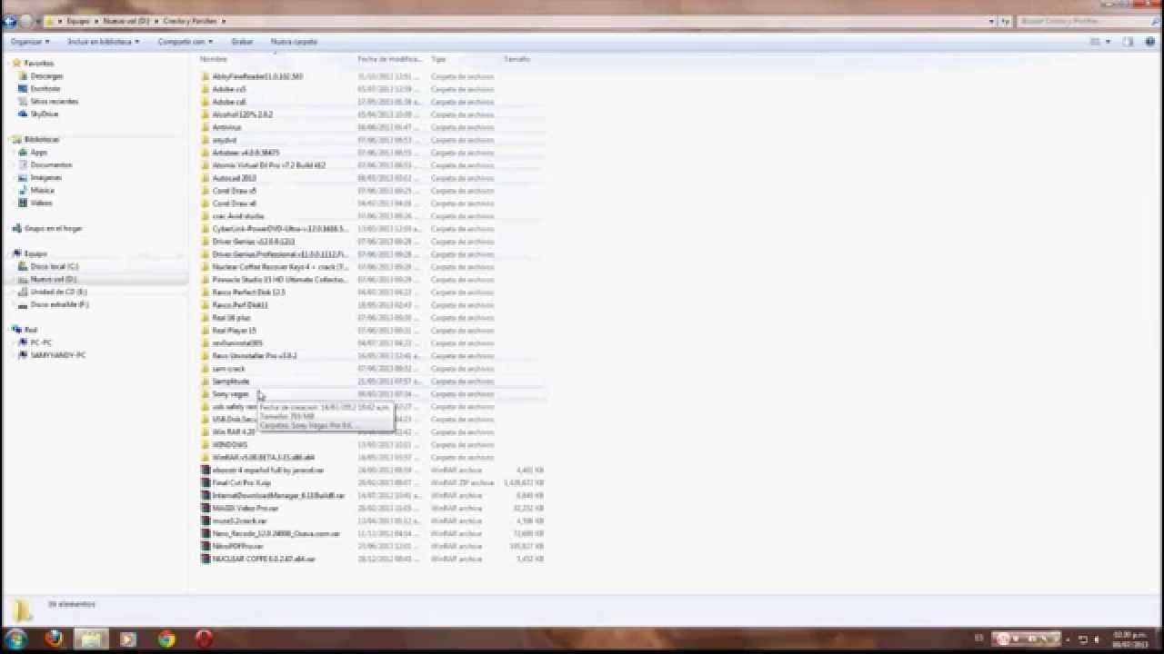Image resolution: width=1164 pixels, height=654 pixels.
Task: Select Nuevo vol (D:) drive in sidebar
Action: [x=53, y=280]
